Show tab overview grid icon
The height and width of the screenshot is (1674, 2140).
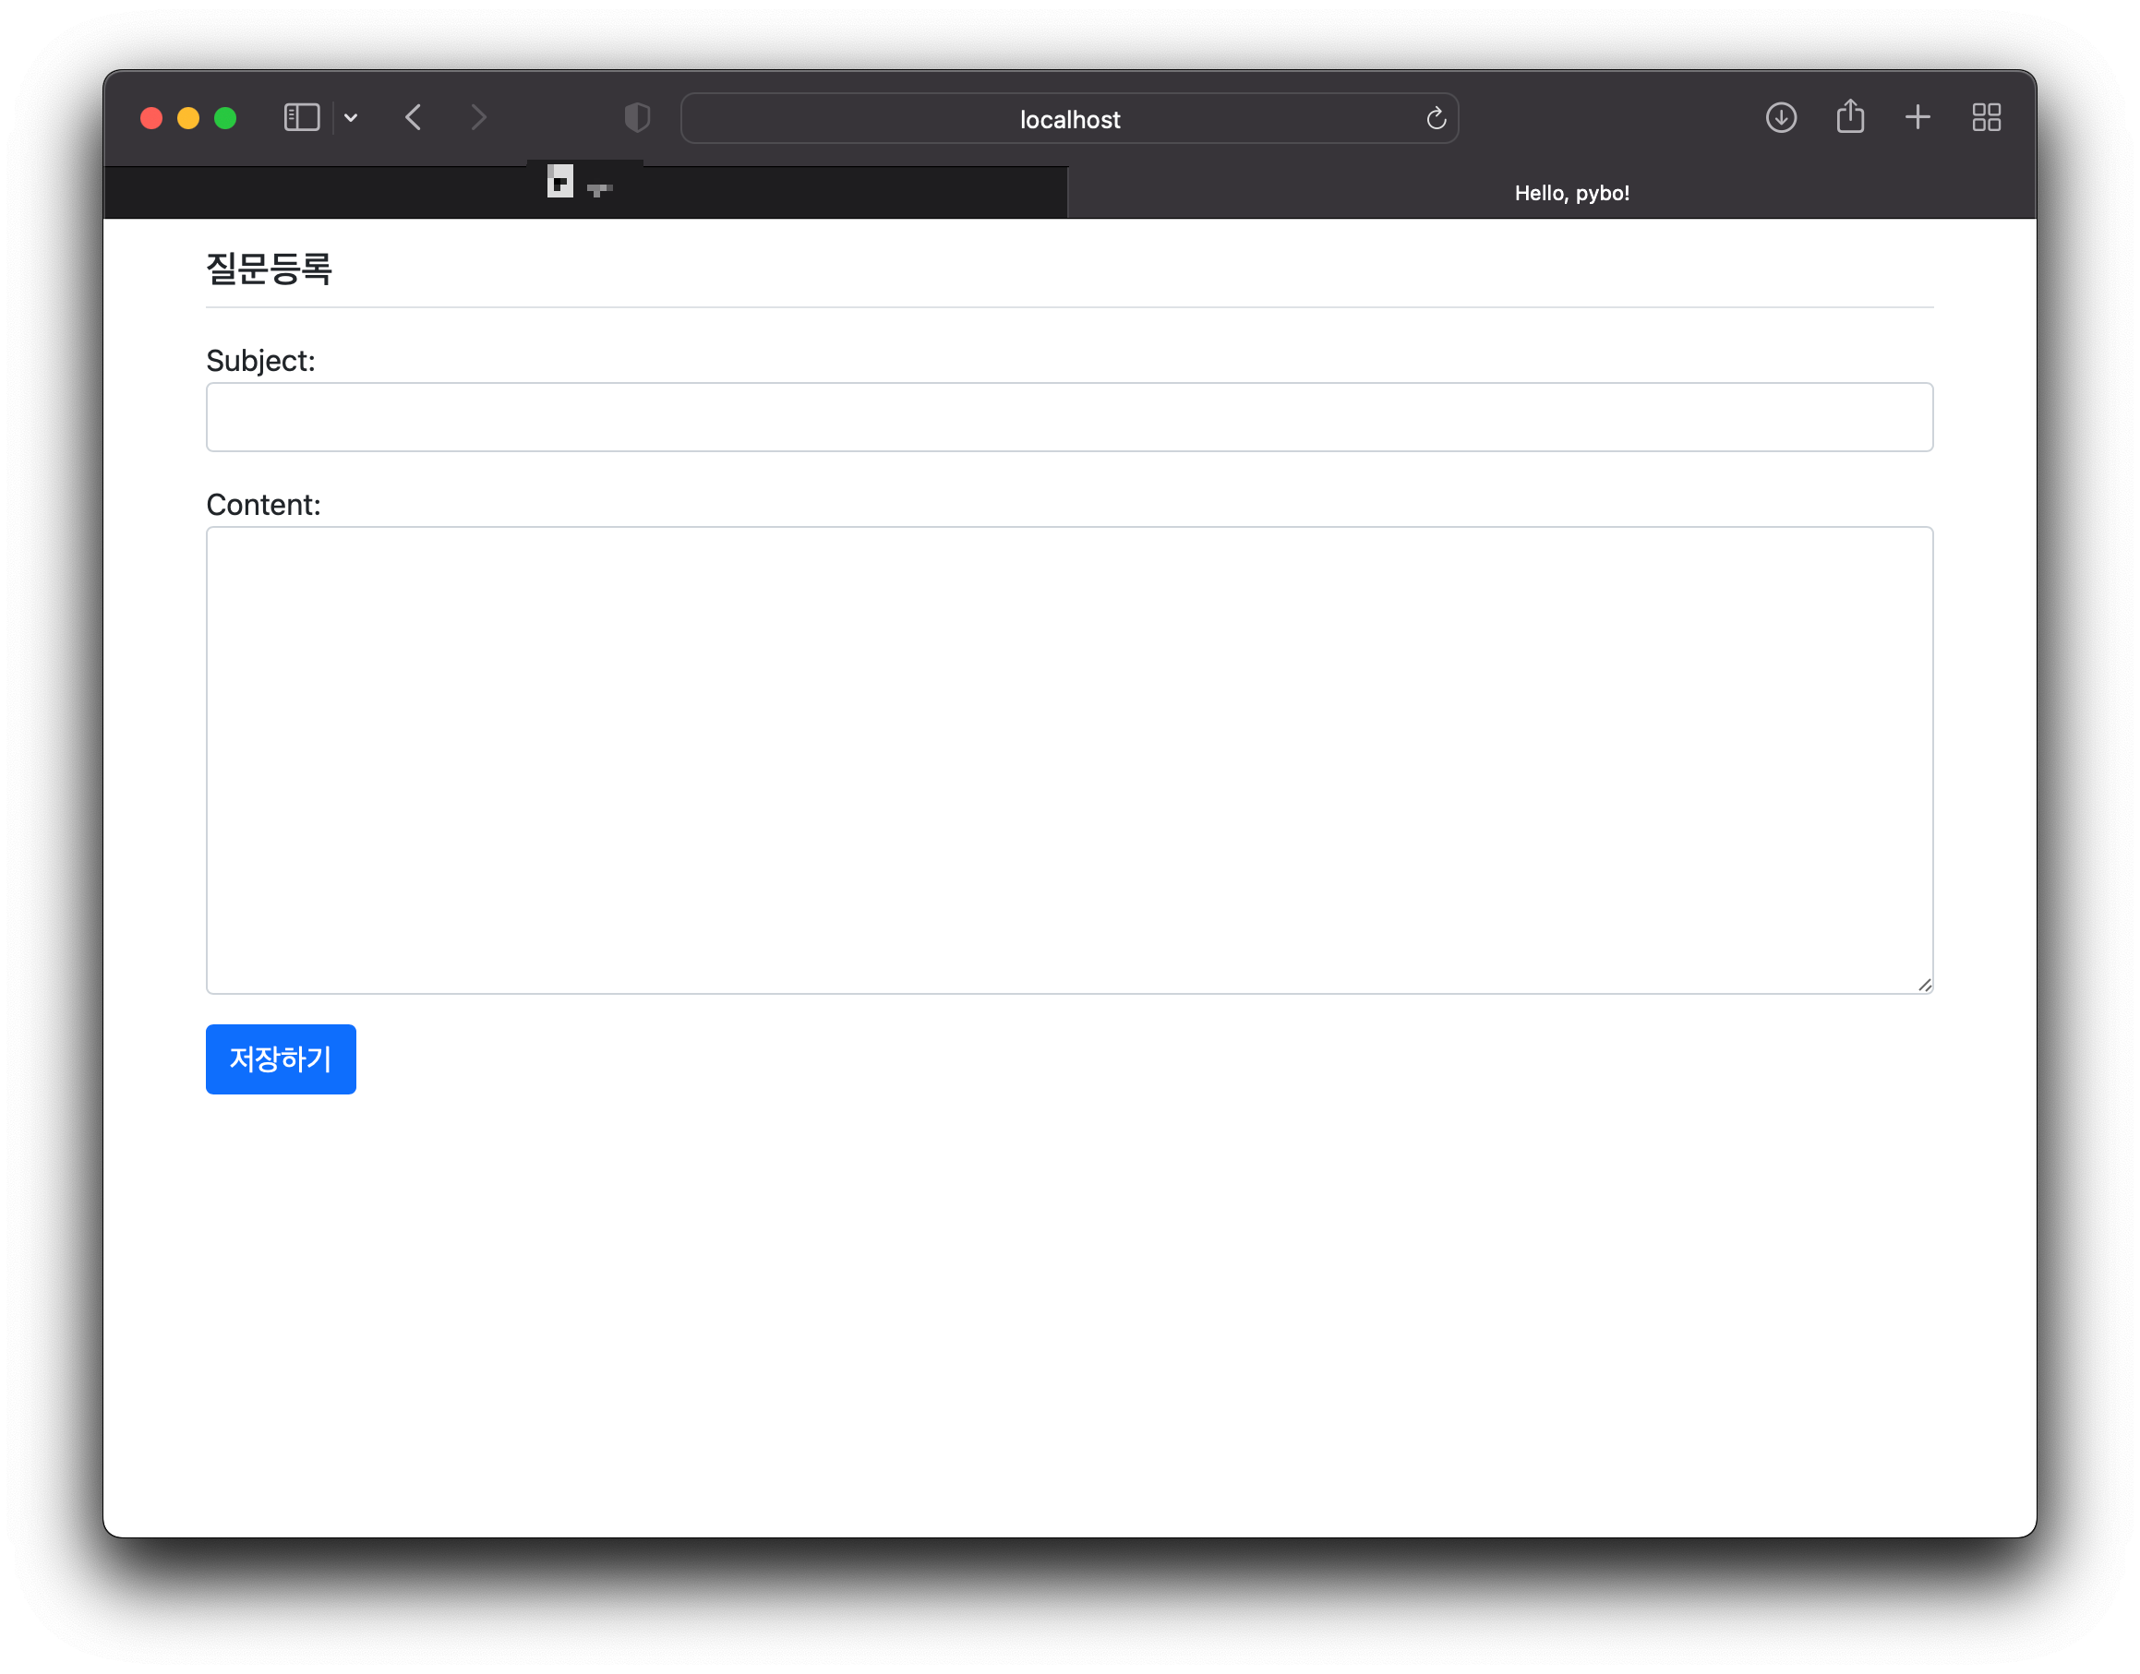click(x=1986, y=117)
